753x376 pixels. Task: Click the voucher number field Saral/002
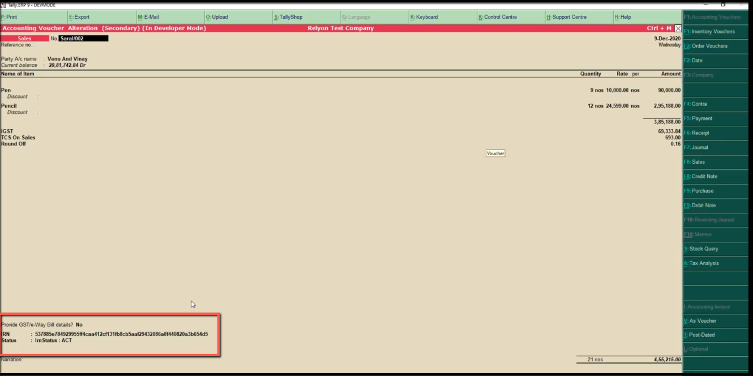pyautogui.click(x=83, y=39)
